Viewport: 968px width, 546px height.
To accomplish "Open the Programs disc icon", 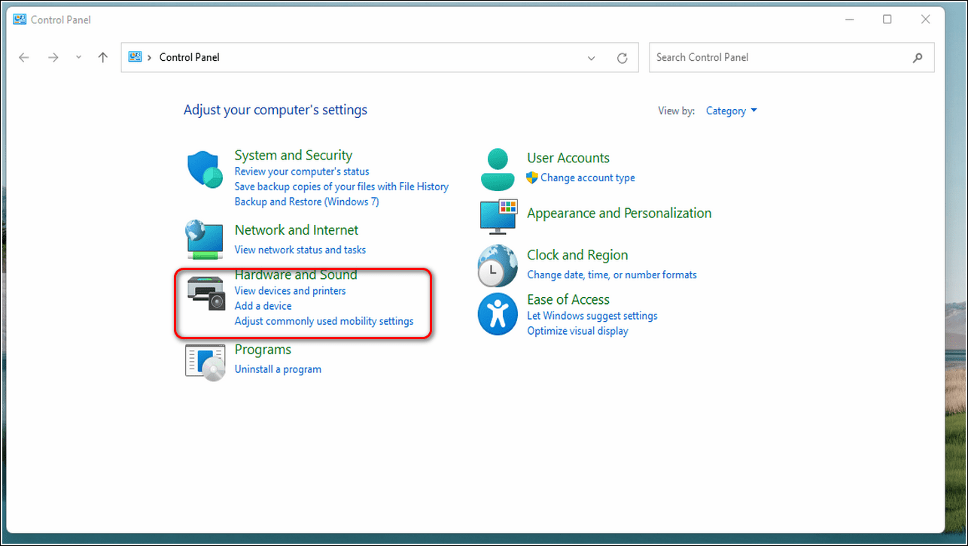I will [x=205, y=362].
